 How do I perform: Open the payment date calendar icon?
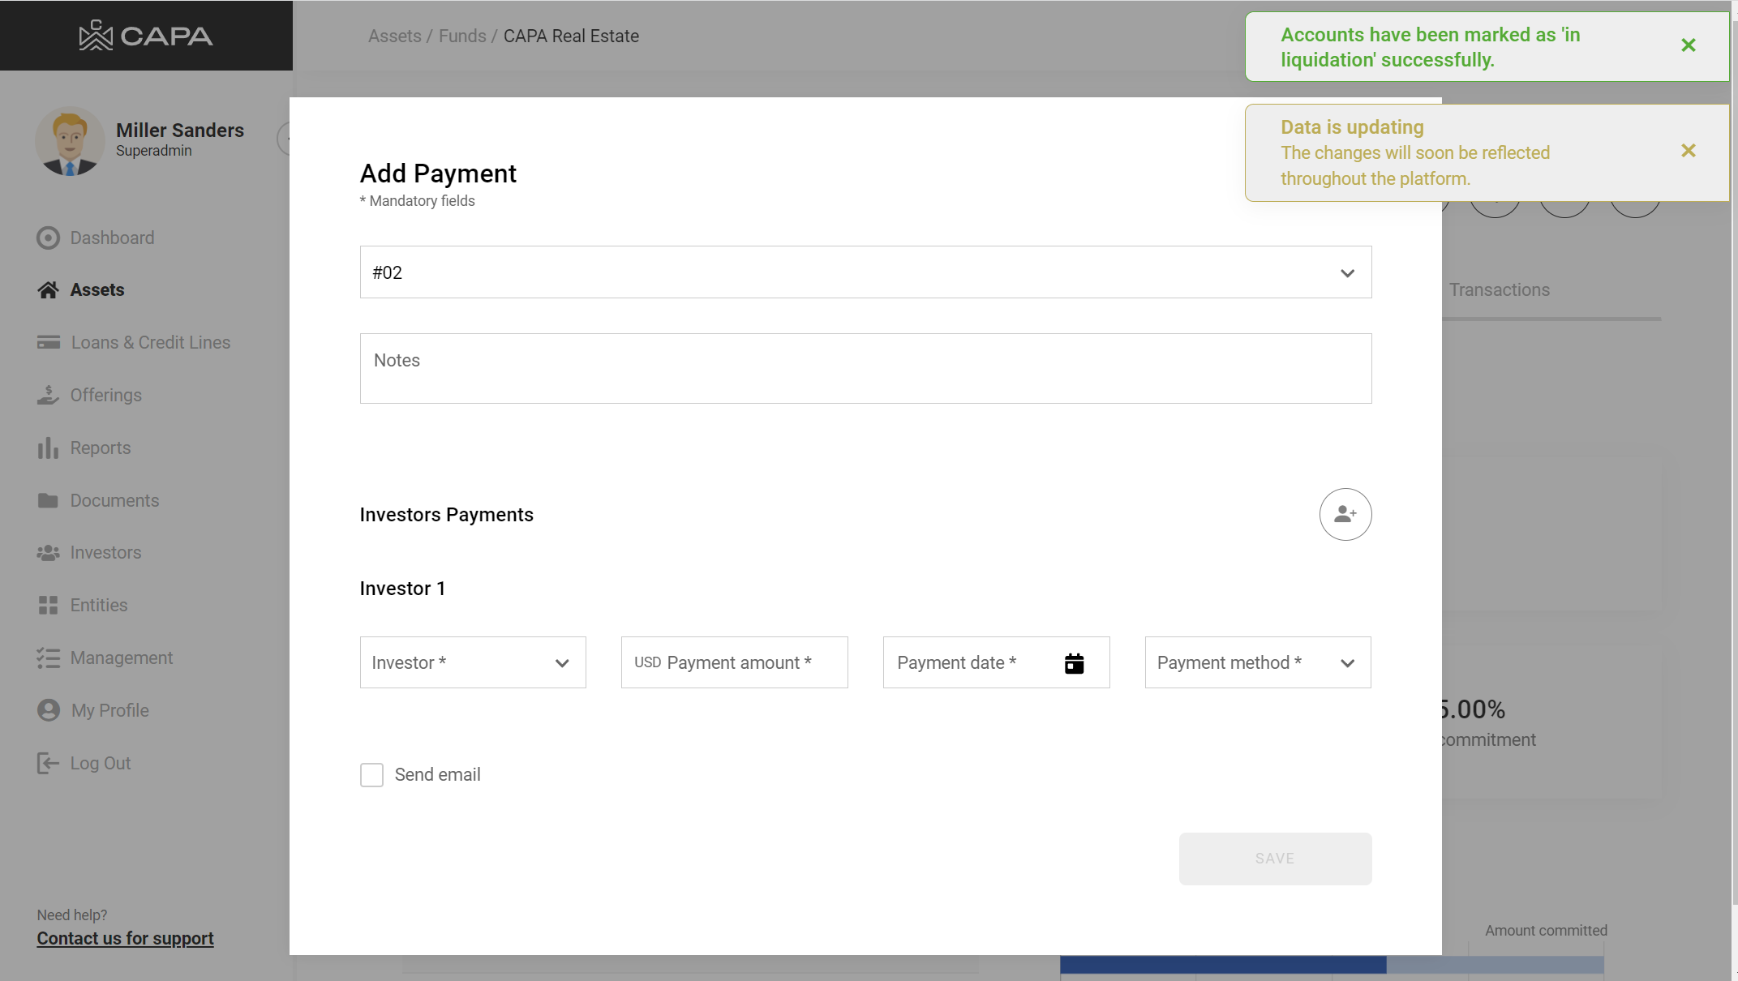(1074, 663)
